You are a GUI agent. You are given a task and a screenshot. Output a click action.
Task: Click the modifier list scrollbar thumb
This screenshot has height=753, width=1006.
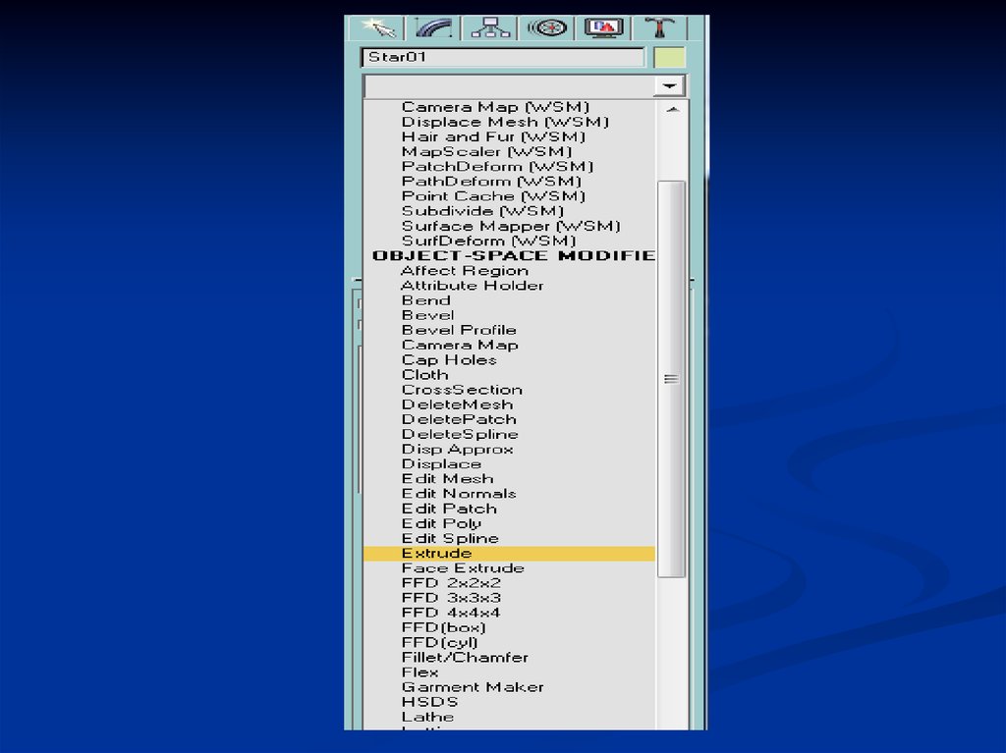coord(672,378)
